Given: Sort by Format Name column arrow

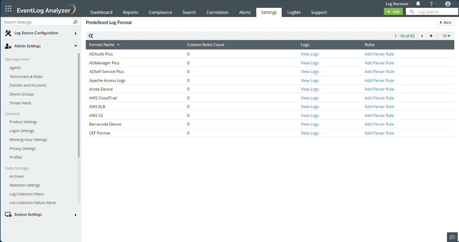Looking at the screenshot, I should [118, 44].
